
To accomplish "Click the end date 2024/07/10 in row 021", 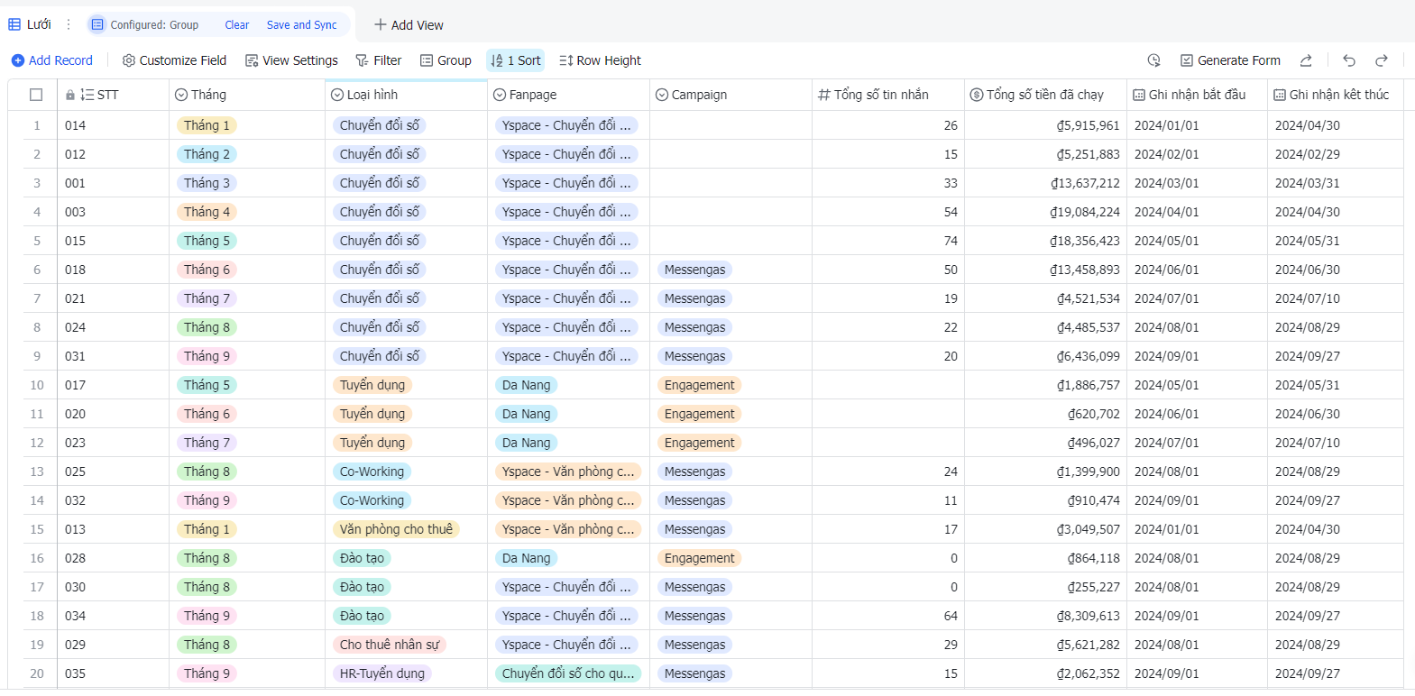I will pos(1308,298).
